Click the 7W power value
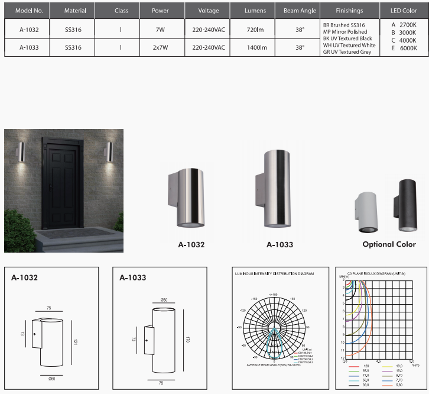This screenshot has width=429, height=394. click(x=160, y=30)
